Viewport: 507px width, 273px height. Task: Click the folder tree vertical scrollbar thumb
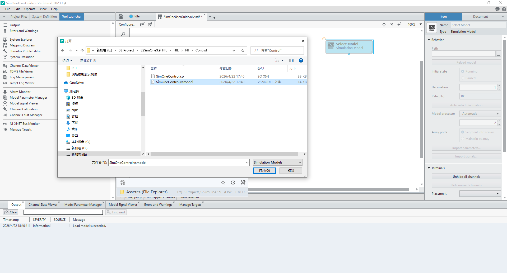143,104
